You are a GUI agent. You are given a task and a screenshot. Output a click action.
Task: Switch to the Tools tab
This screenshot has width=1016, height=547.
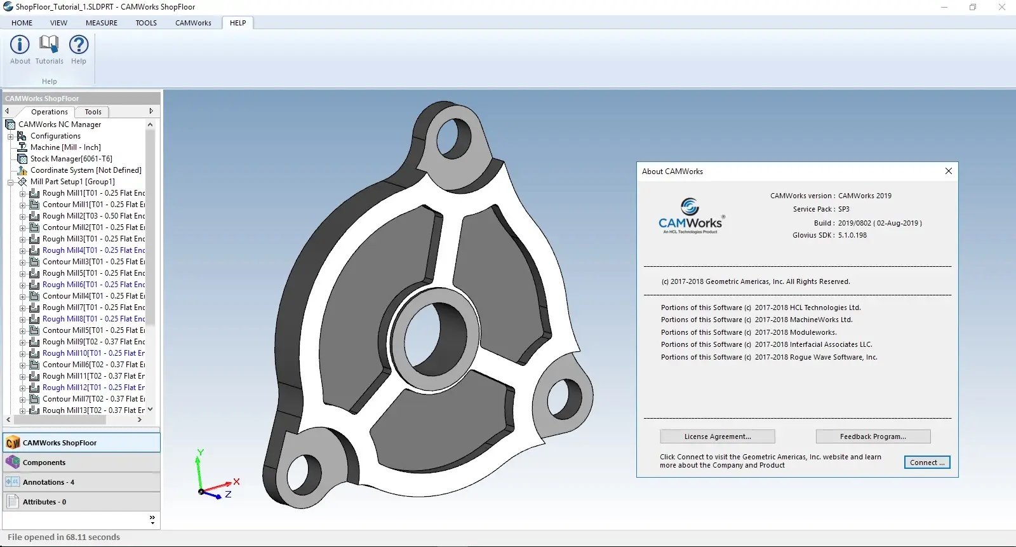(93, 112)
